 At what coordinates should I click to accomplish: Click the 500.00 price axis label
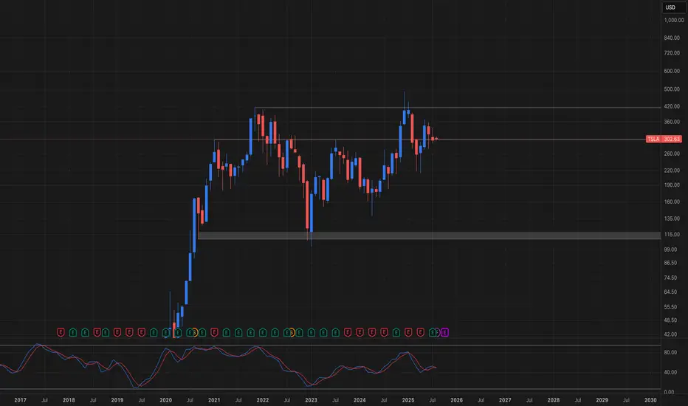tap(672, 89)
